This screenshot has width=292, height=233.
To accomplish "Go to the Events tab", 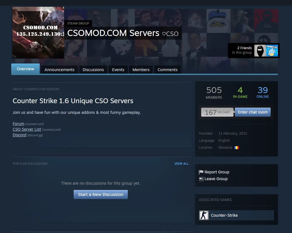I will (118, 70).
